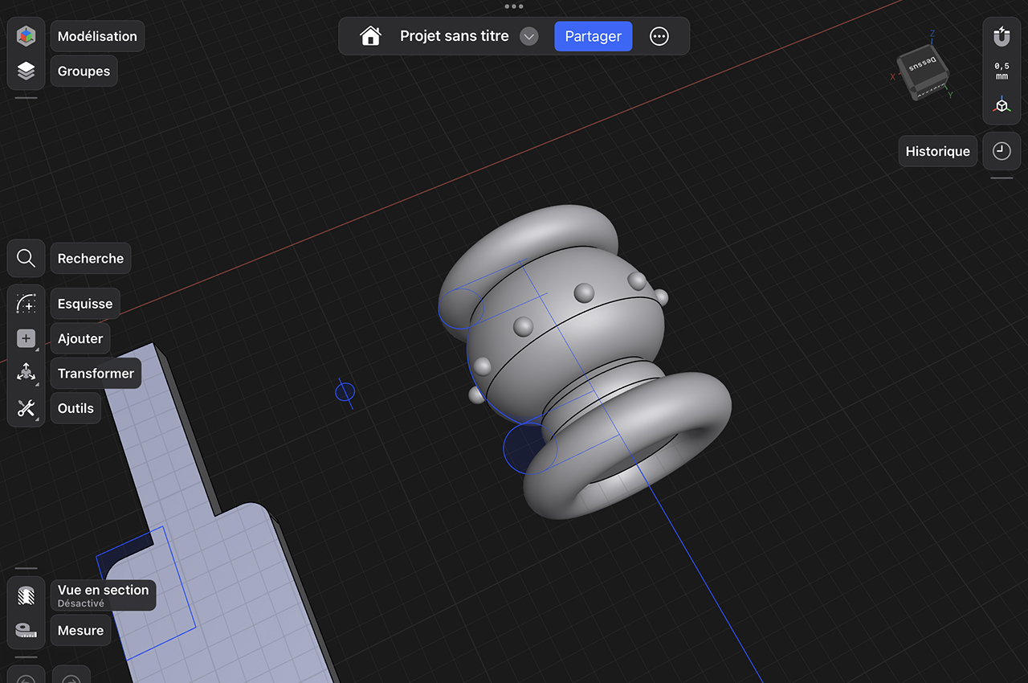Open the Recherche magnifier icon
Image resolution: width=1028 pixels, height=683 pixels.
coord(26,259)
